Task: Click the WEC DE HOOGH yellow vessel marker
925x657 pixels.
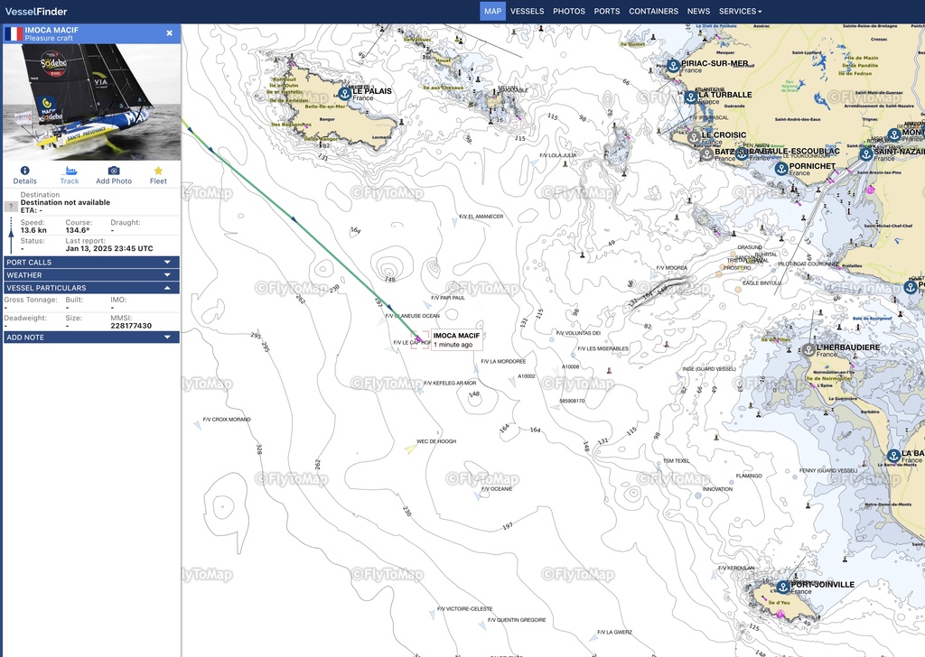Action: [x=411, y=449]
